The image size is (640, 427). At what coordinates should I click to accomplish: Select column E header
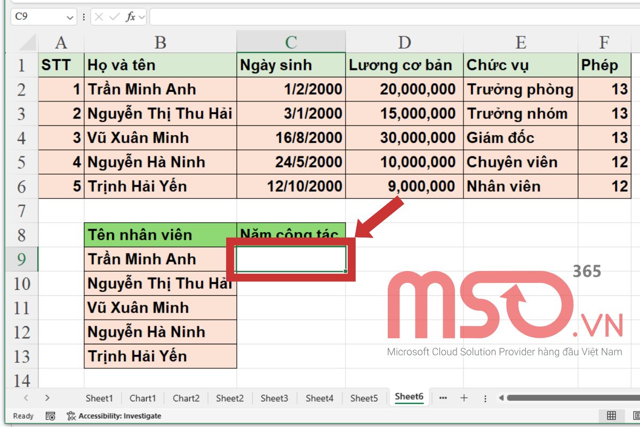[x=521, y=42]
